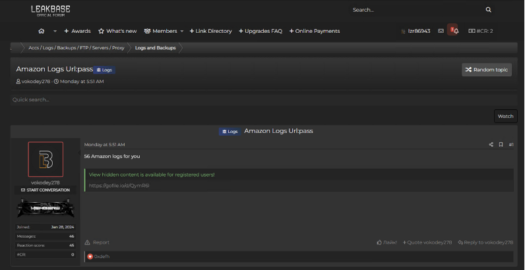The height and width of the screenshot is (270, 525).
Task: Open the alerts bell icon
Action: [x=453, y=30]
